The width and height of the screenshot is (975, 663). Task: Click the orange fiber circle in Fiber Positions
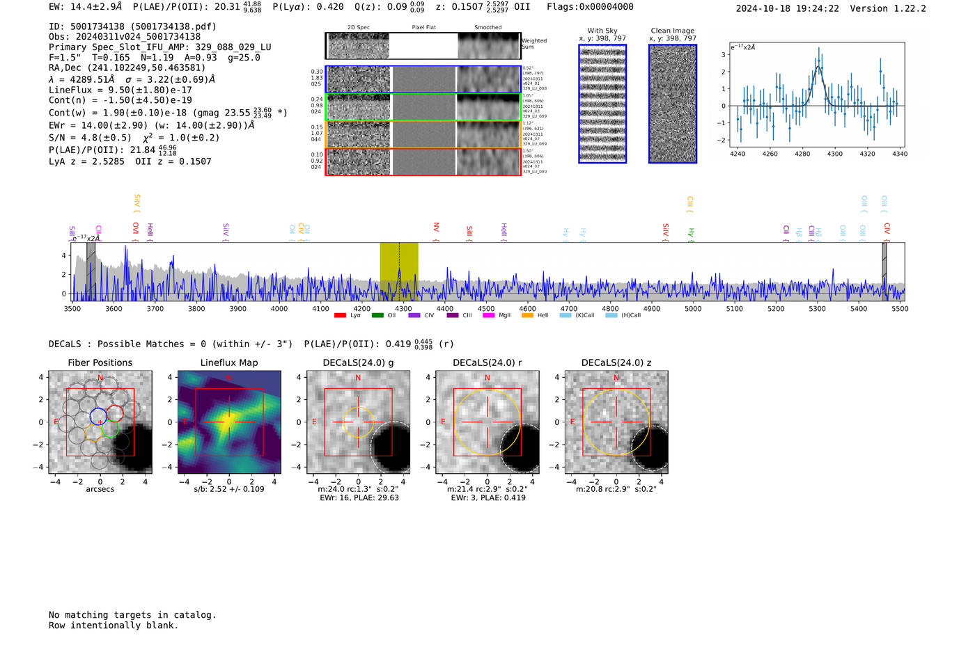click(93, 433)
